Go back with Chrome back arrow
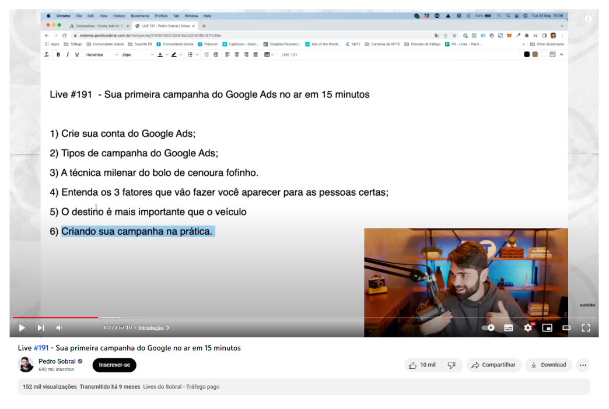Viewport: 609px width, 409px height. (x=47, y=36)
